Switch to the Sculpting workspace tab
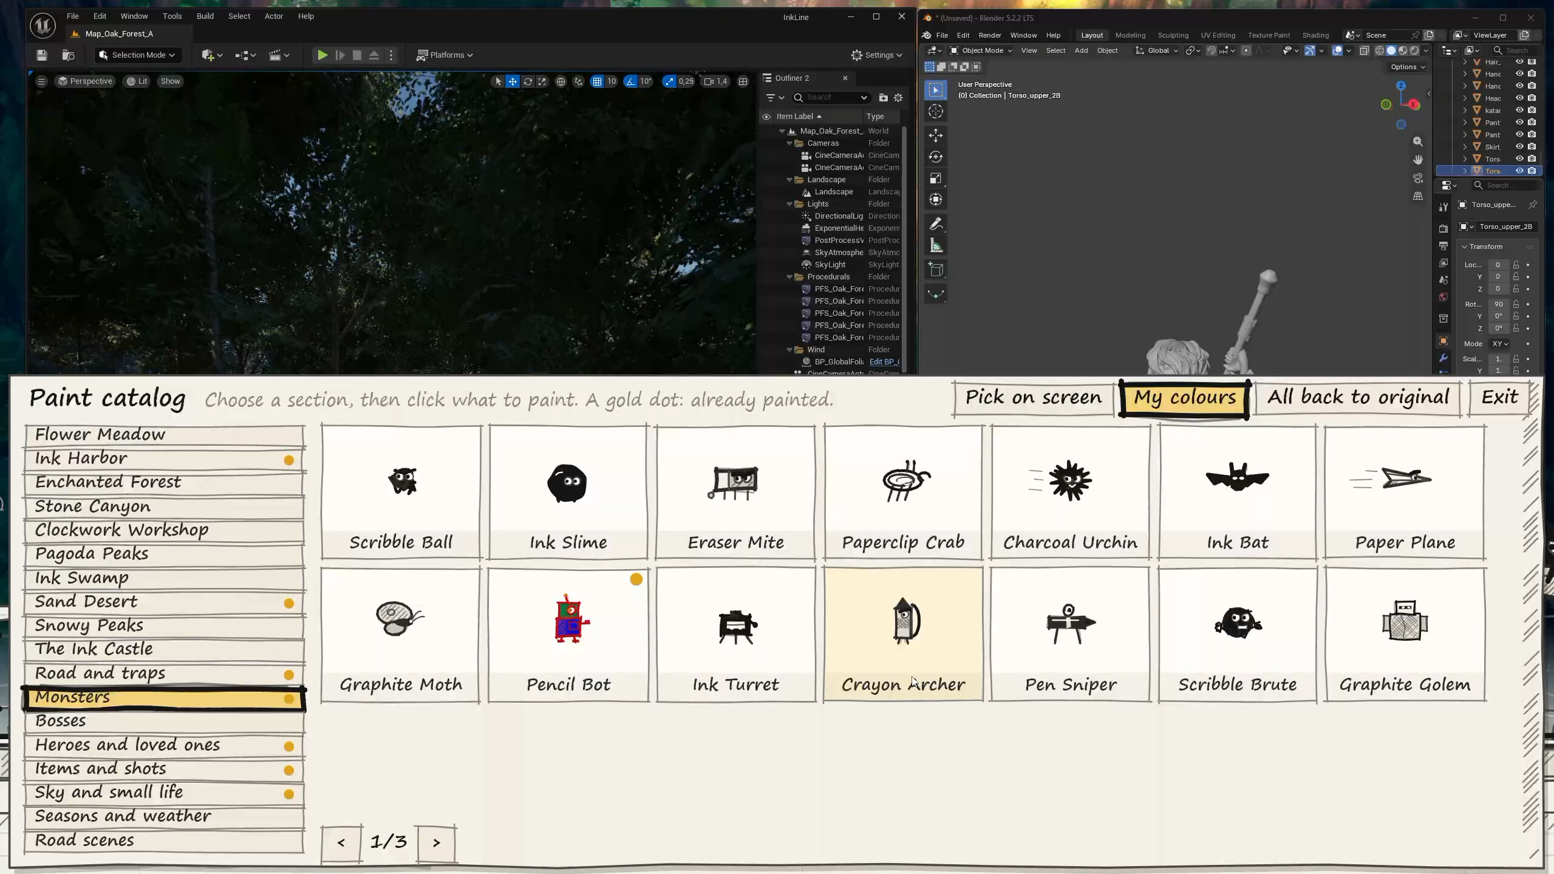The image size is (1554, 874). pyautogui.click(x=1173, y=35)
